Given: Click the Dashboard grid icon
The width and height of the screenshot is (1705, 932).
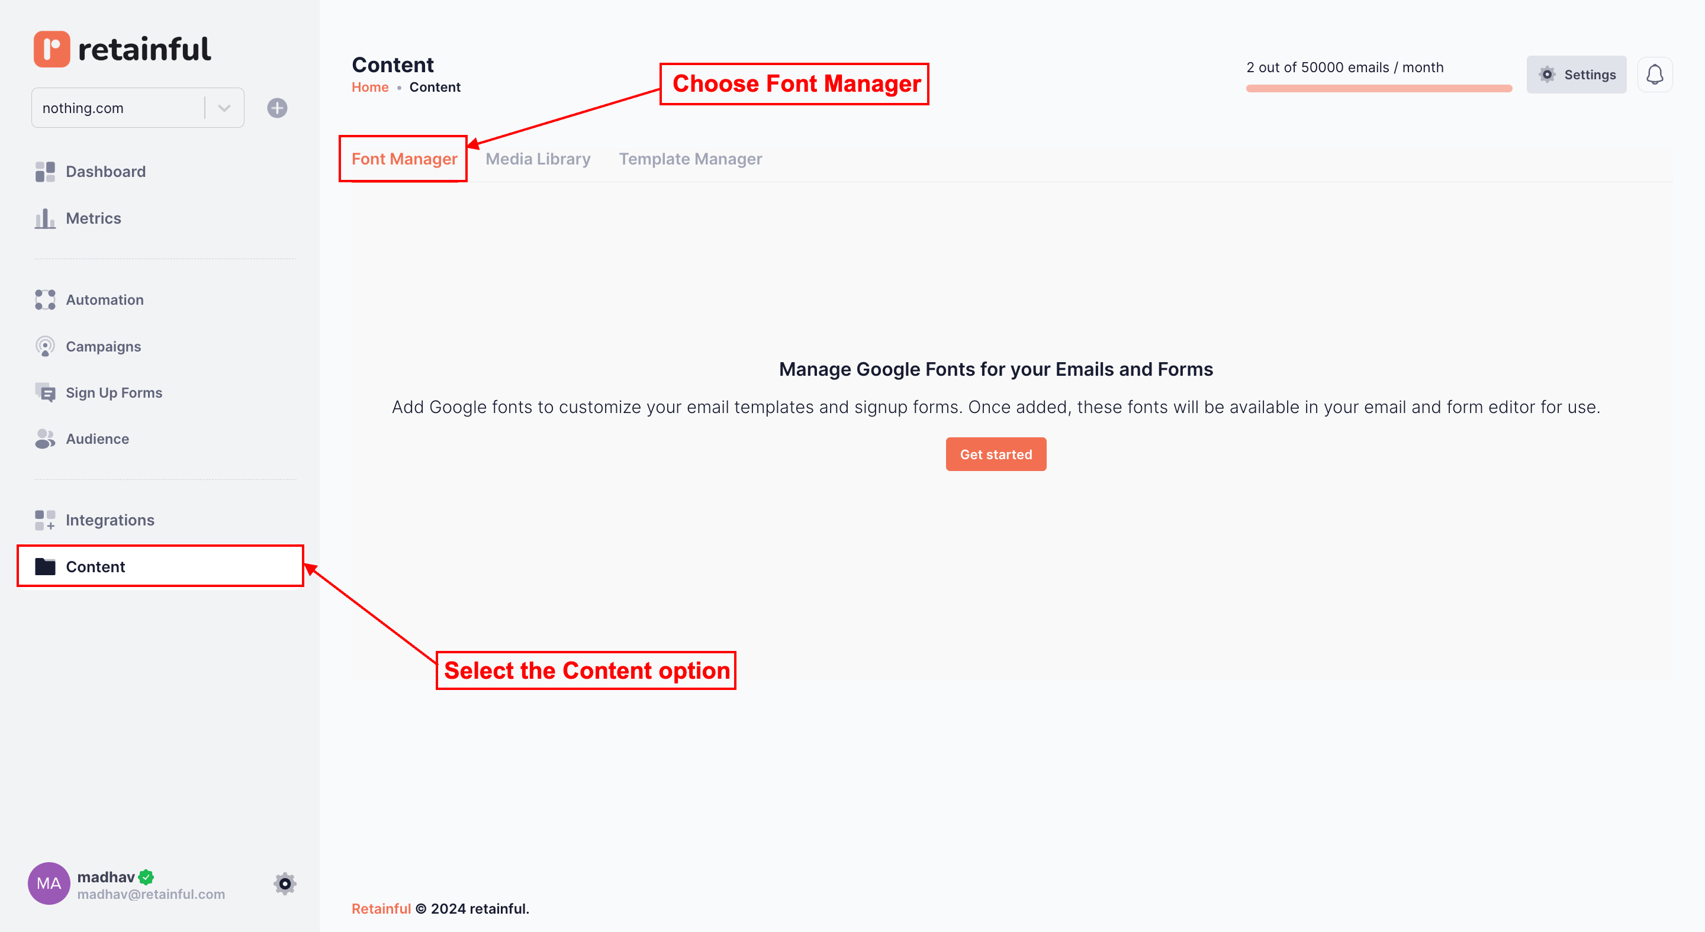Looking at the screenshot, I should click(x=45, y=172).
